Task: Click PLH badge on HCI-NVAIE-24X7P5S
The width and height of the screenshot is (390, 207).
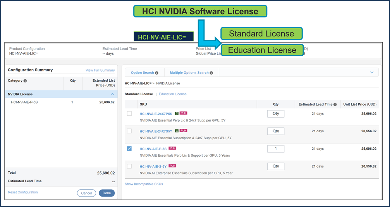Action: (x=183, y=113)
